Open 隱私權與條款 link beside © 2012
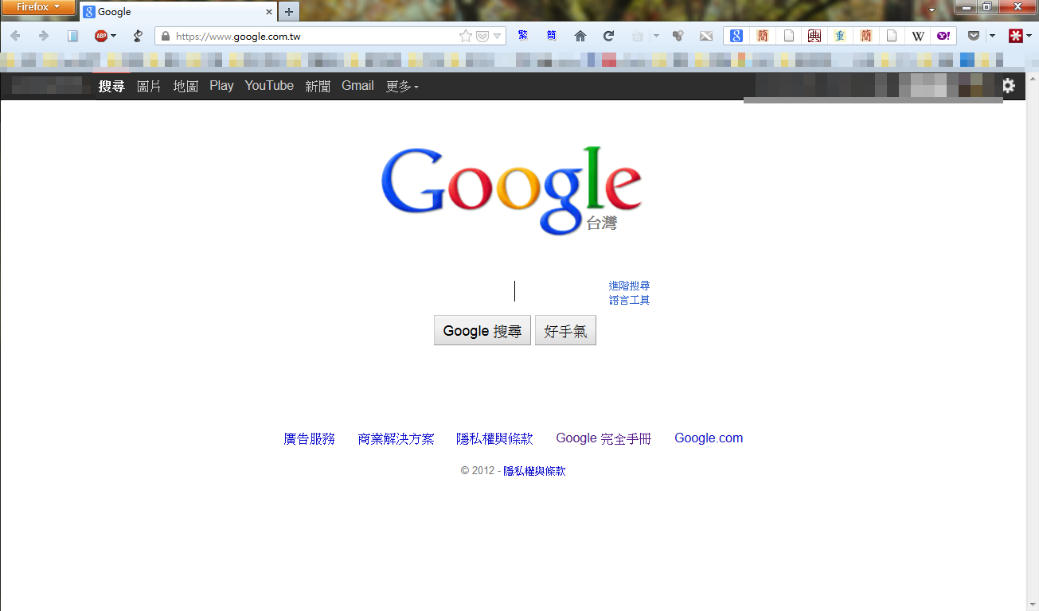Viewport: 1039px width, 611px height. 534,471
